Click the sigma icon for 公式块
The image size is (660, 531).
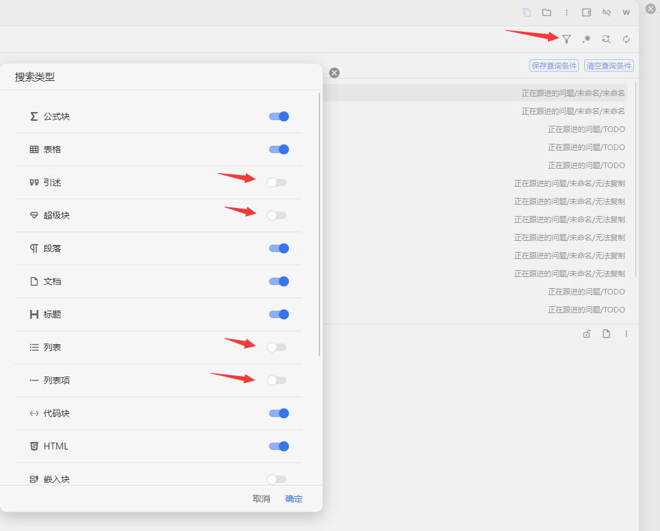[34, 116]
